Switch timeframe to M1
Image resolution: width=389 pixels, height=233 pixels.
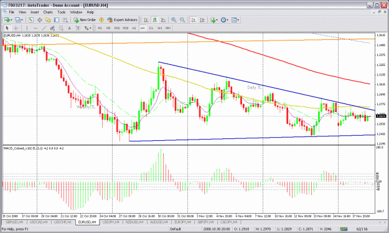click(x=100, y=28)
